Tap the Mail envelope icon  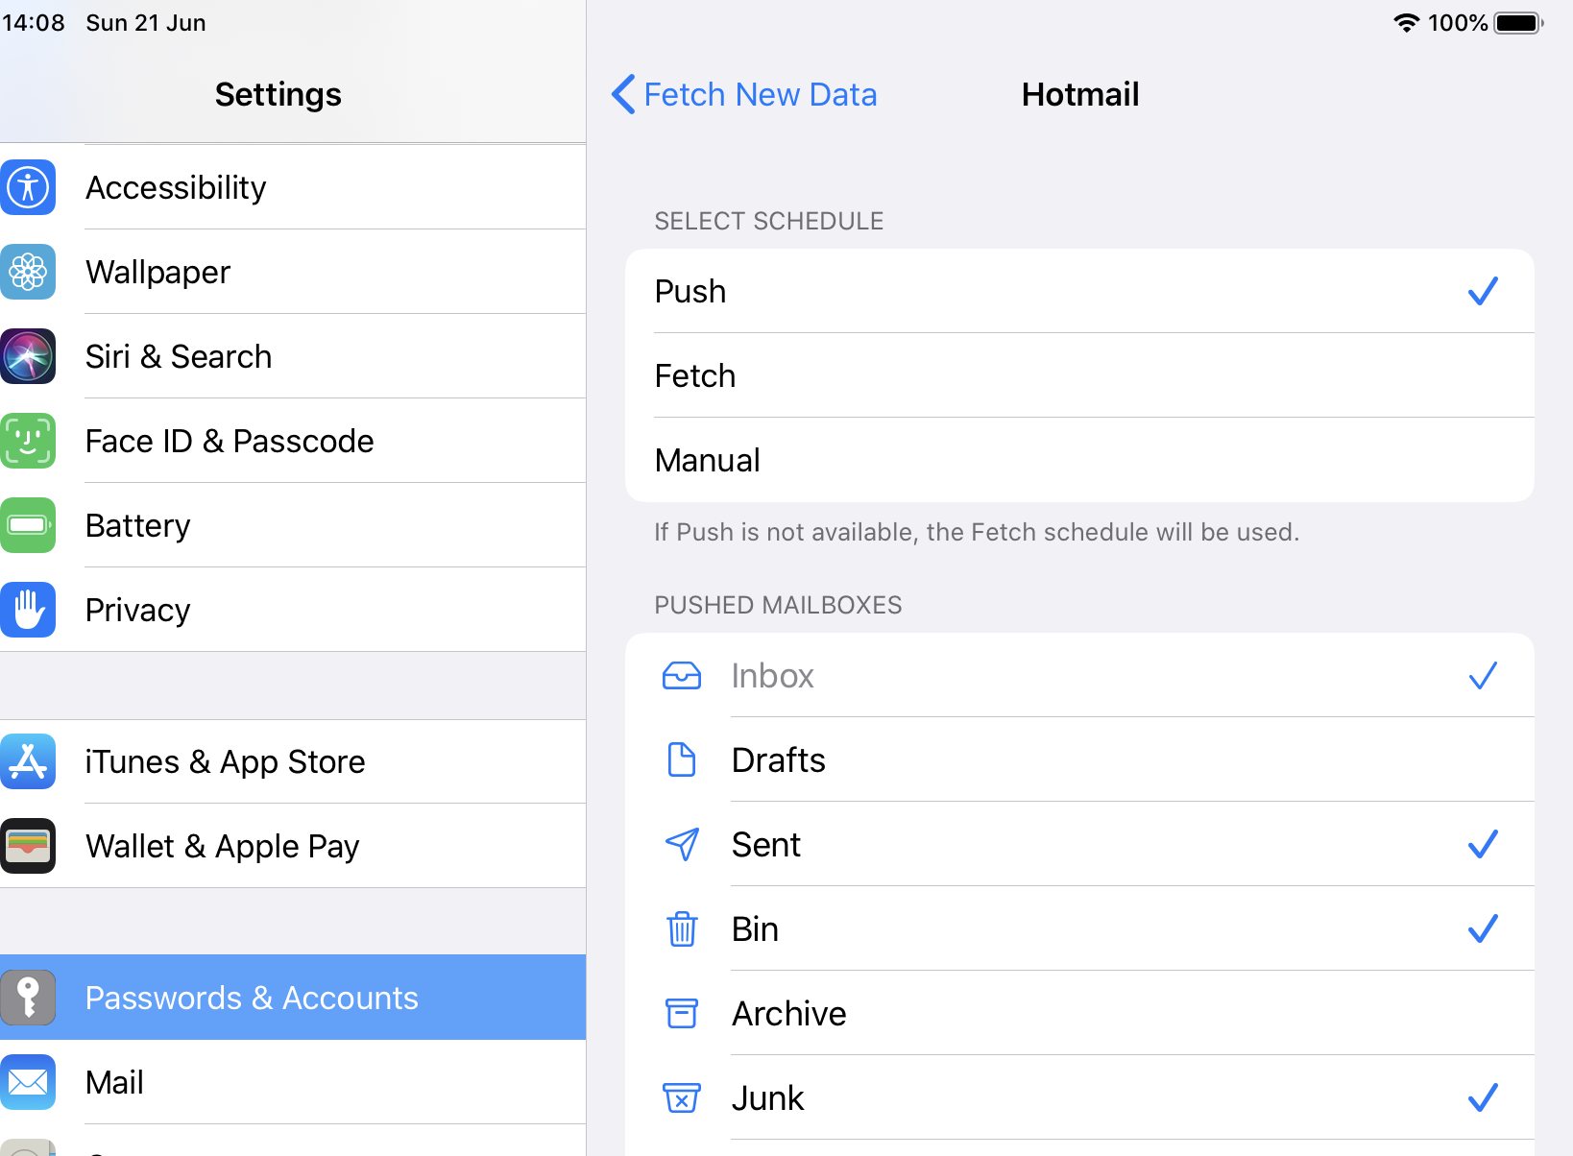(x=28, y=1082)
